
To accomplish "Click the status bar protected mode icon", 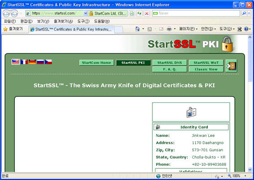I will [217, 176].
